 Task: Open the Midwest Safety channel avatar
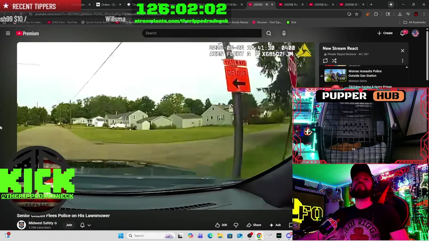click(x=21, y=225)
